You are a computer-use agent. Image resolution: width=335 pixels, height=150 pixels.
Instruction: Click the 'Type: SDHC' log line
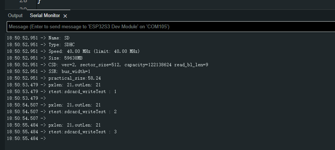41,45
